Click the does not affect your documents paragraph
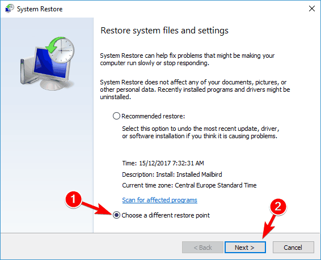 pyautogui.click(x=195, y=89)
